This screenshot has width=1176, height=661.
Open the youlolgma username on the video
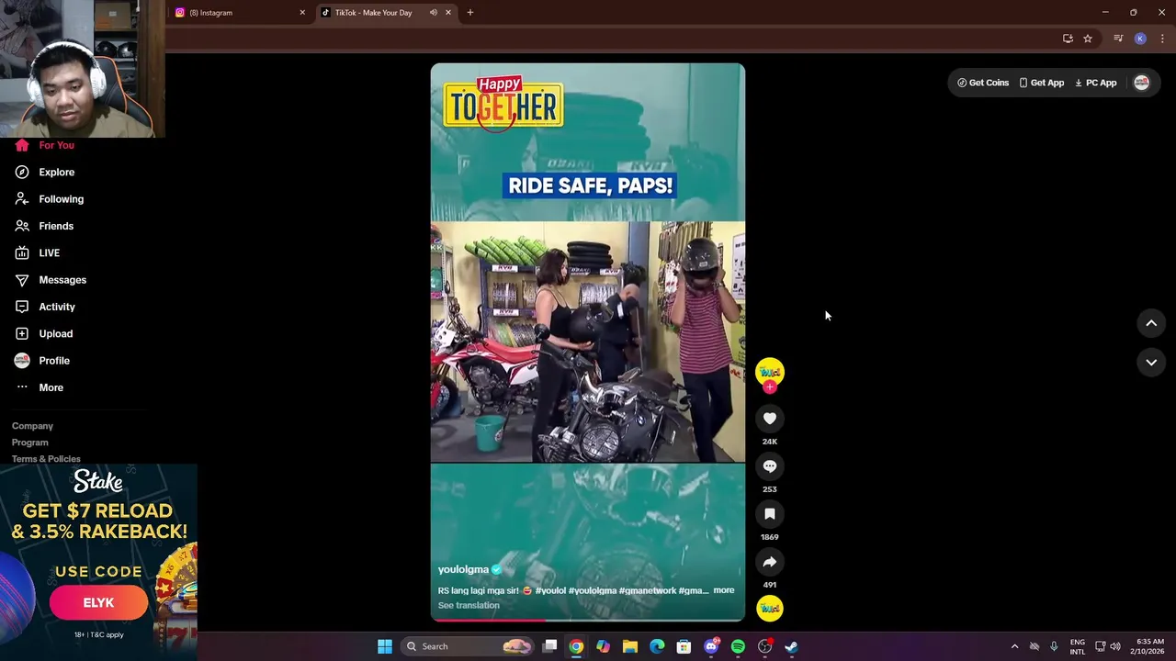463,569
